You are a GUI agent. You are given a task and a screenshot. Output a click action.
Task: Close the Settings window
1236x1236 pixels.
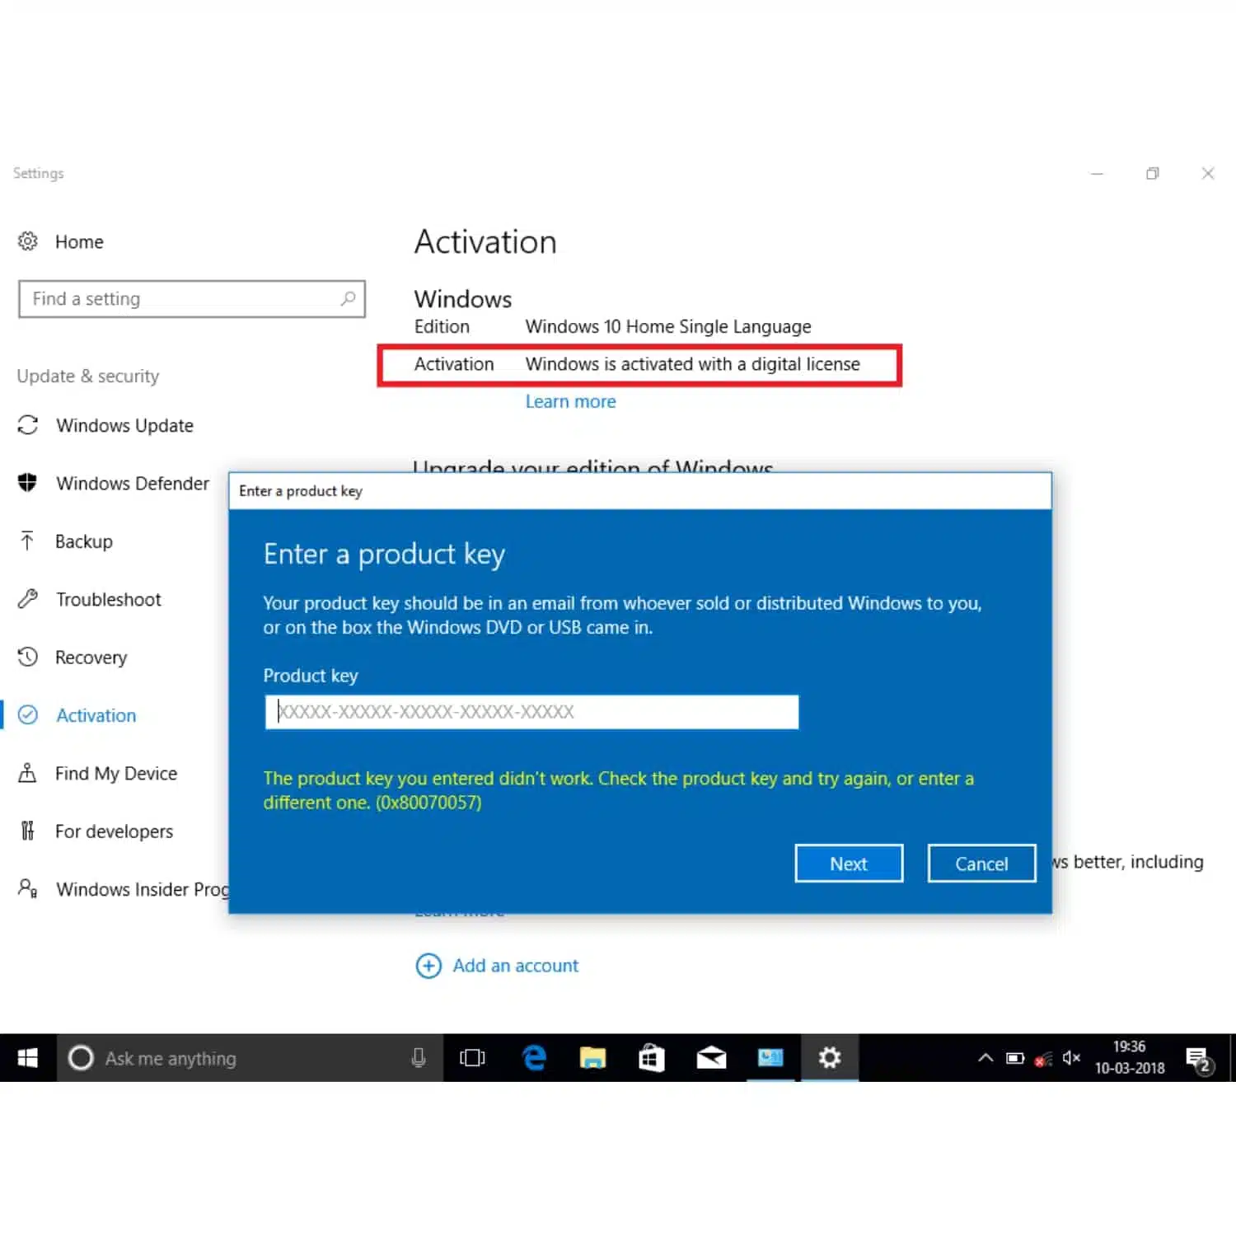[x=1208, y=173]
